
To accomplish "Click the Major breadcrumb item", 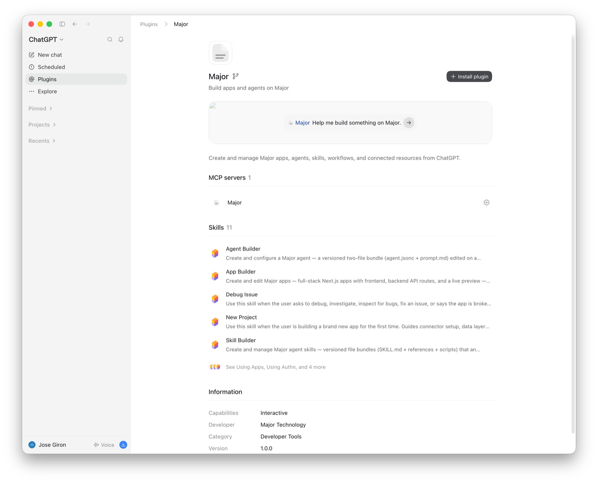I will [x=181, y=24].
